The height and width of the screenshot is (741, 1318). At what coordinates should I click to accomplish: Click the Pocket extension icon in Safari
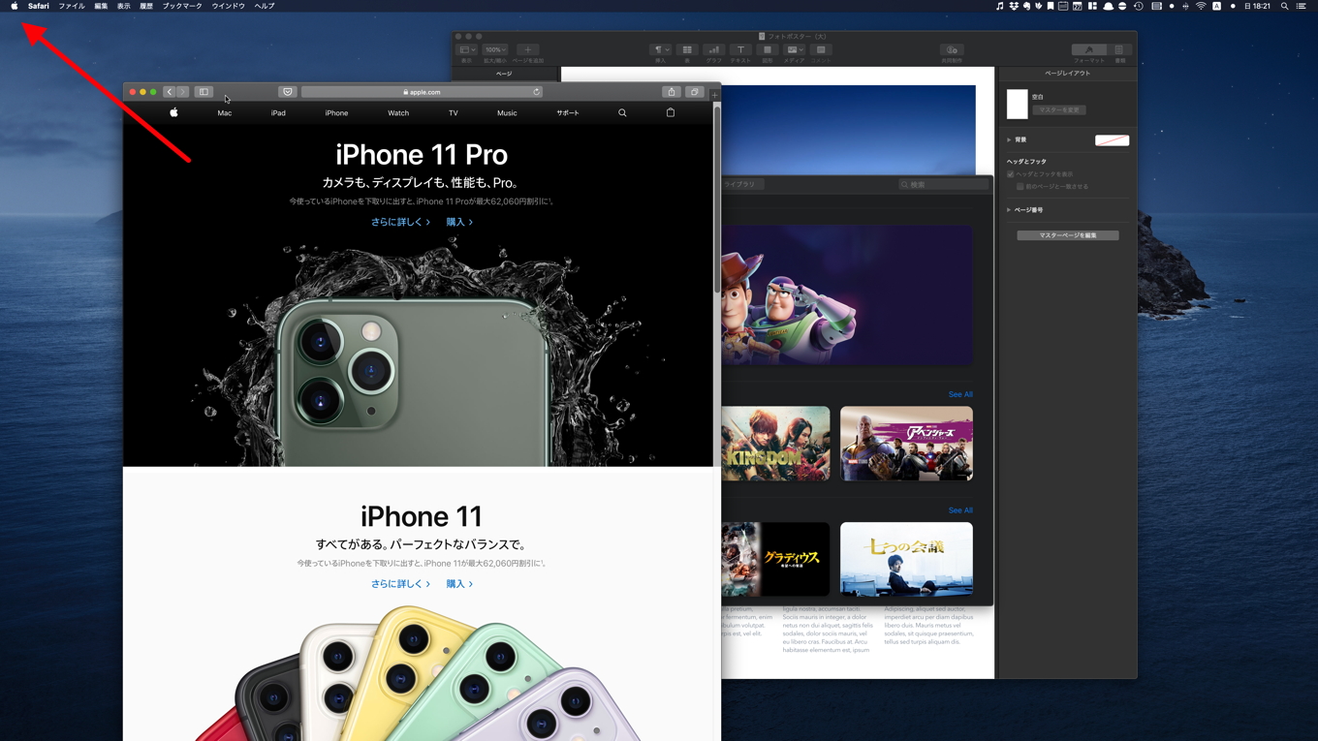(x=287, y=92)
